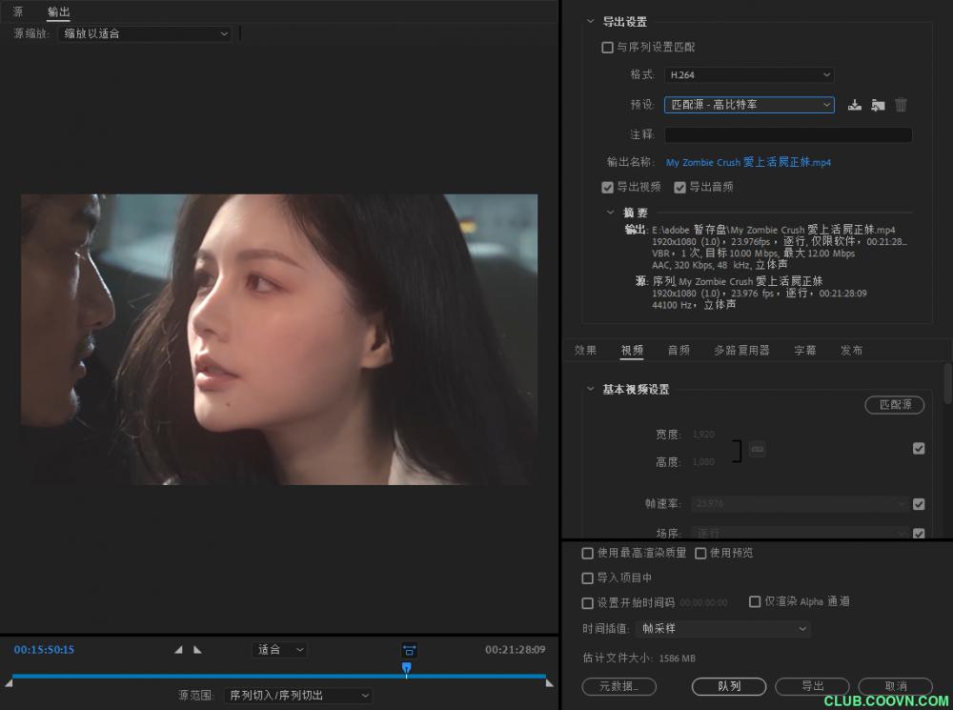This screenshot has height=710, width=953.
Task: Click the timeline in-point marker at the left end
Action: [x=9, y=683]
